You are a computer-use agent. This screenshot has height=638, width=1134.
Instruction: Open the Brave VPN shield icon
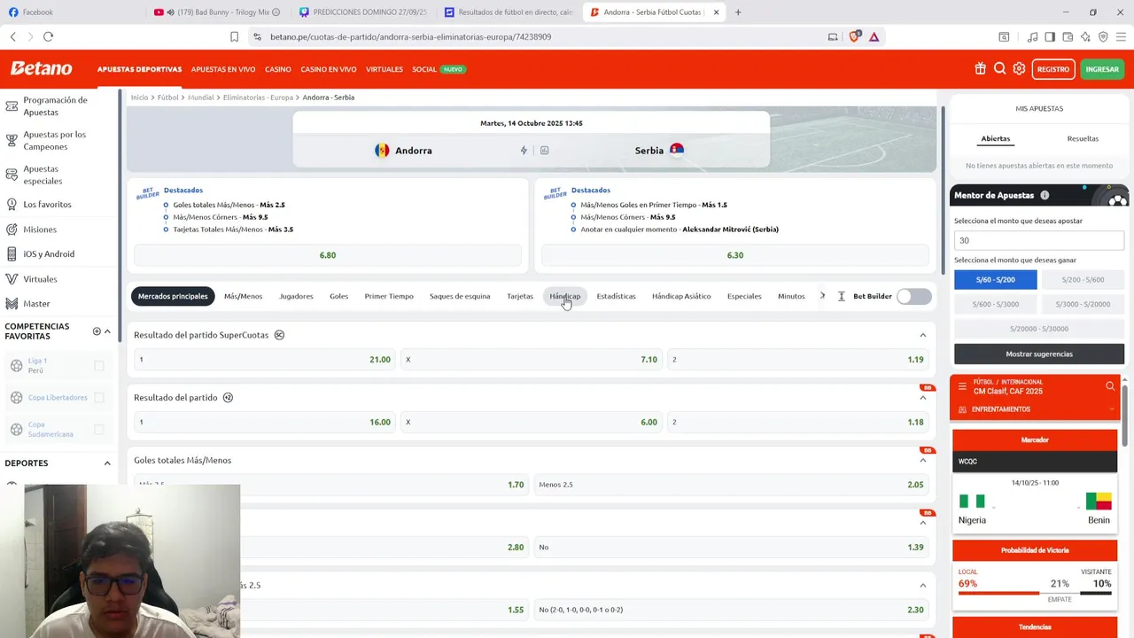click(1103, 36)
